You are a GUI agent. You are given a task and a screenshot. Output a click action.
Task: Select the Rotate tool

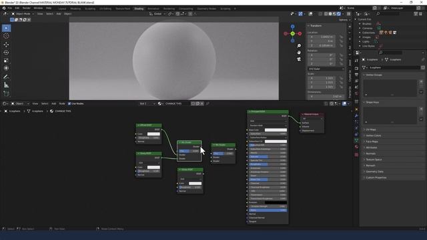[x=6, y=53]
